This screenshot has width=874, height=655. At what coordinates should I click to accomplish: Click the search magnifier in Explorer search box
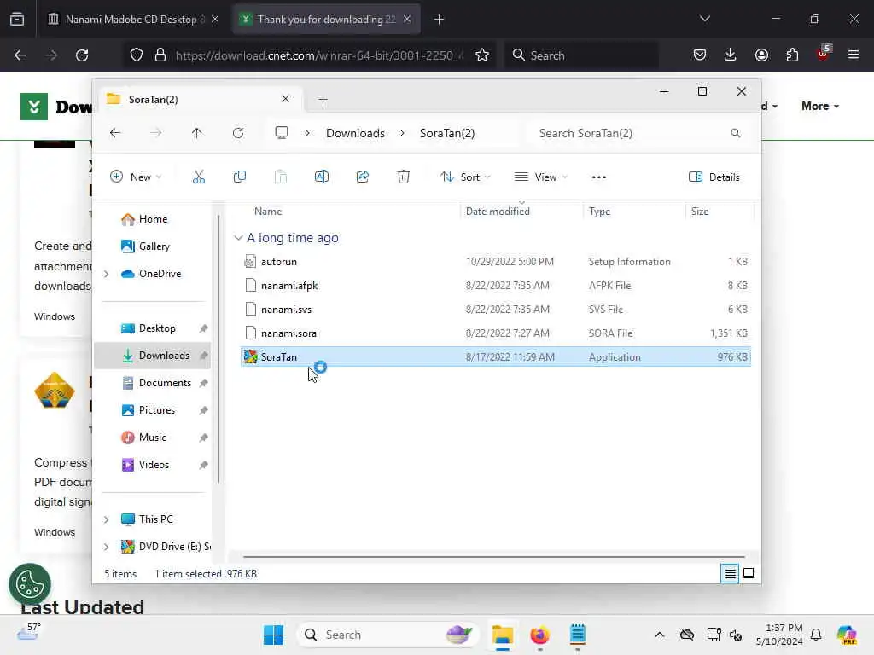tap(735, 133)
